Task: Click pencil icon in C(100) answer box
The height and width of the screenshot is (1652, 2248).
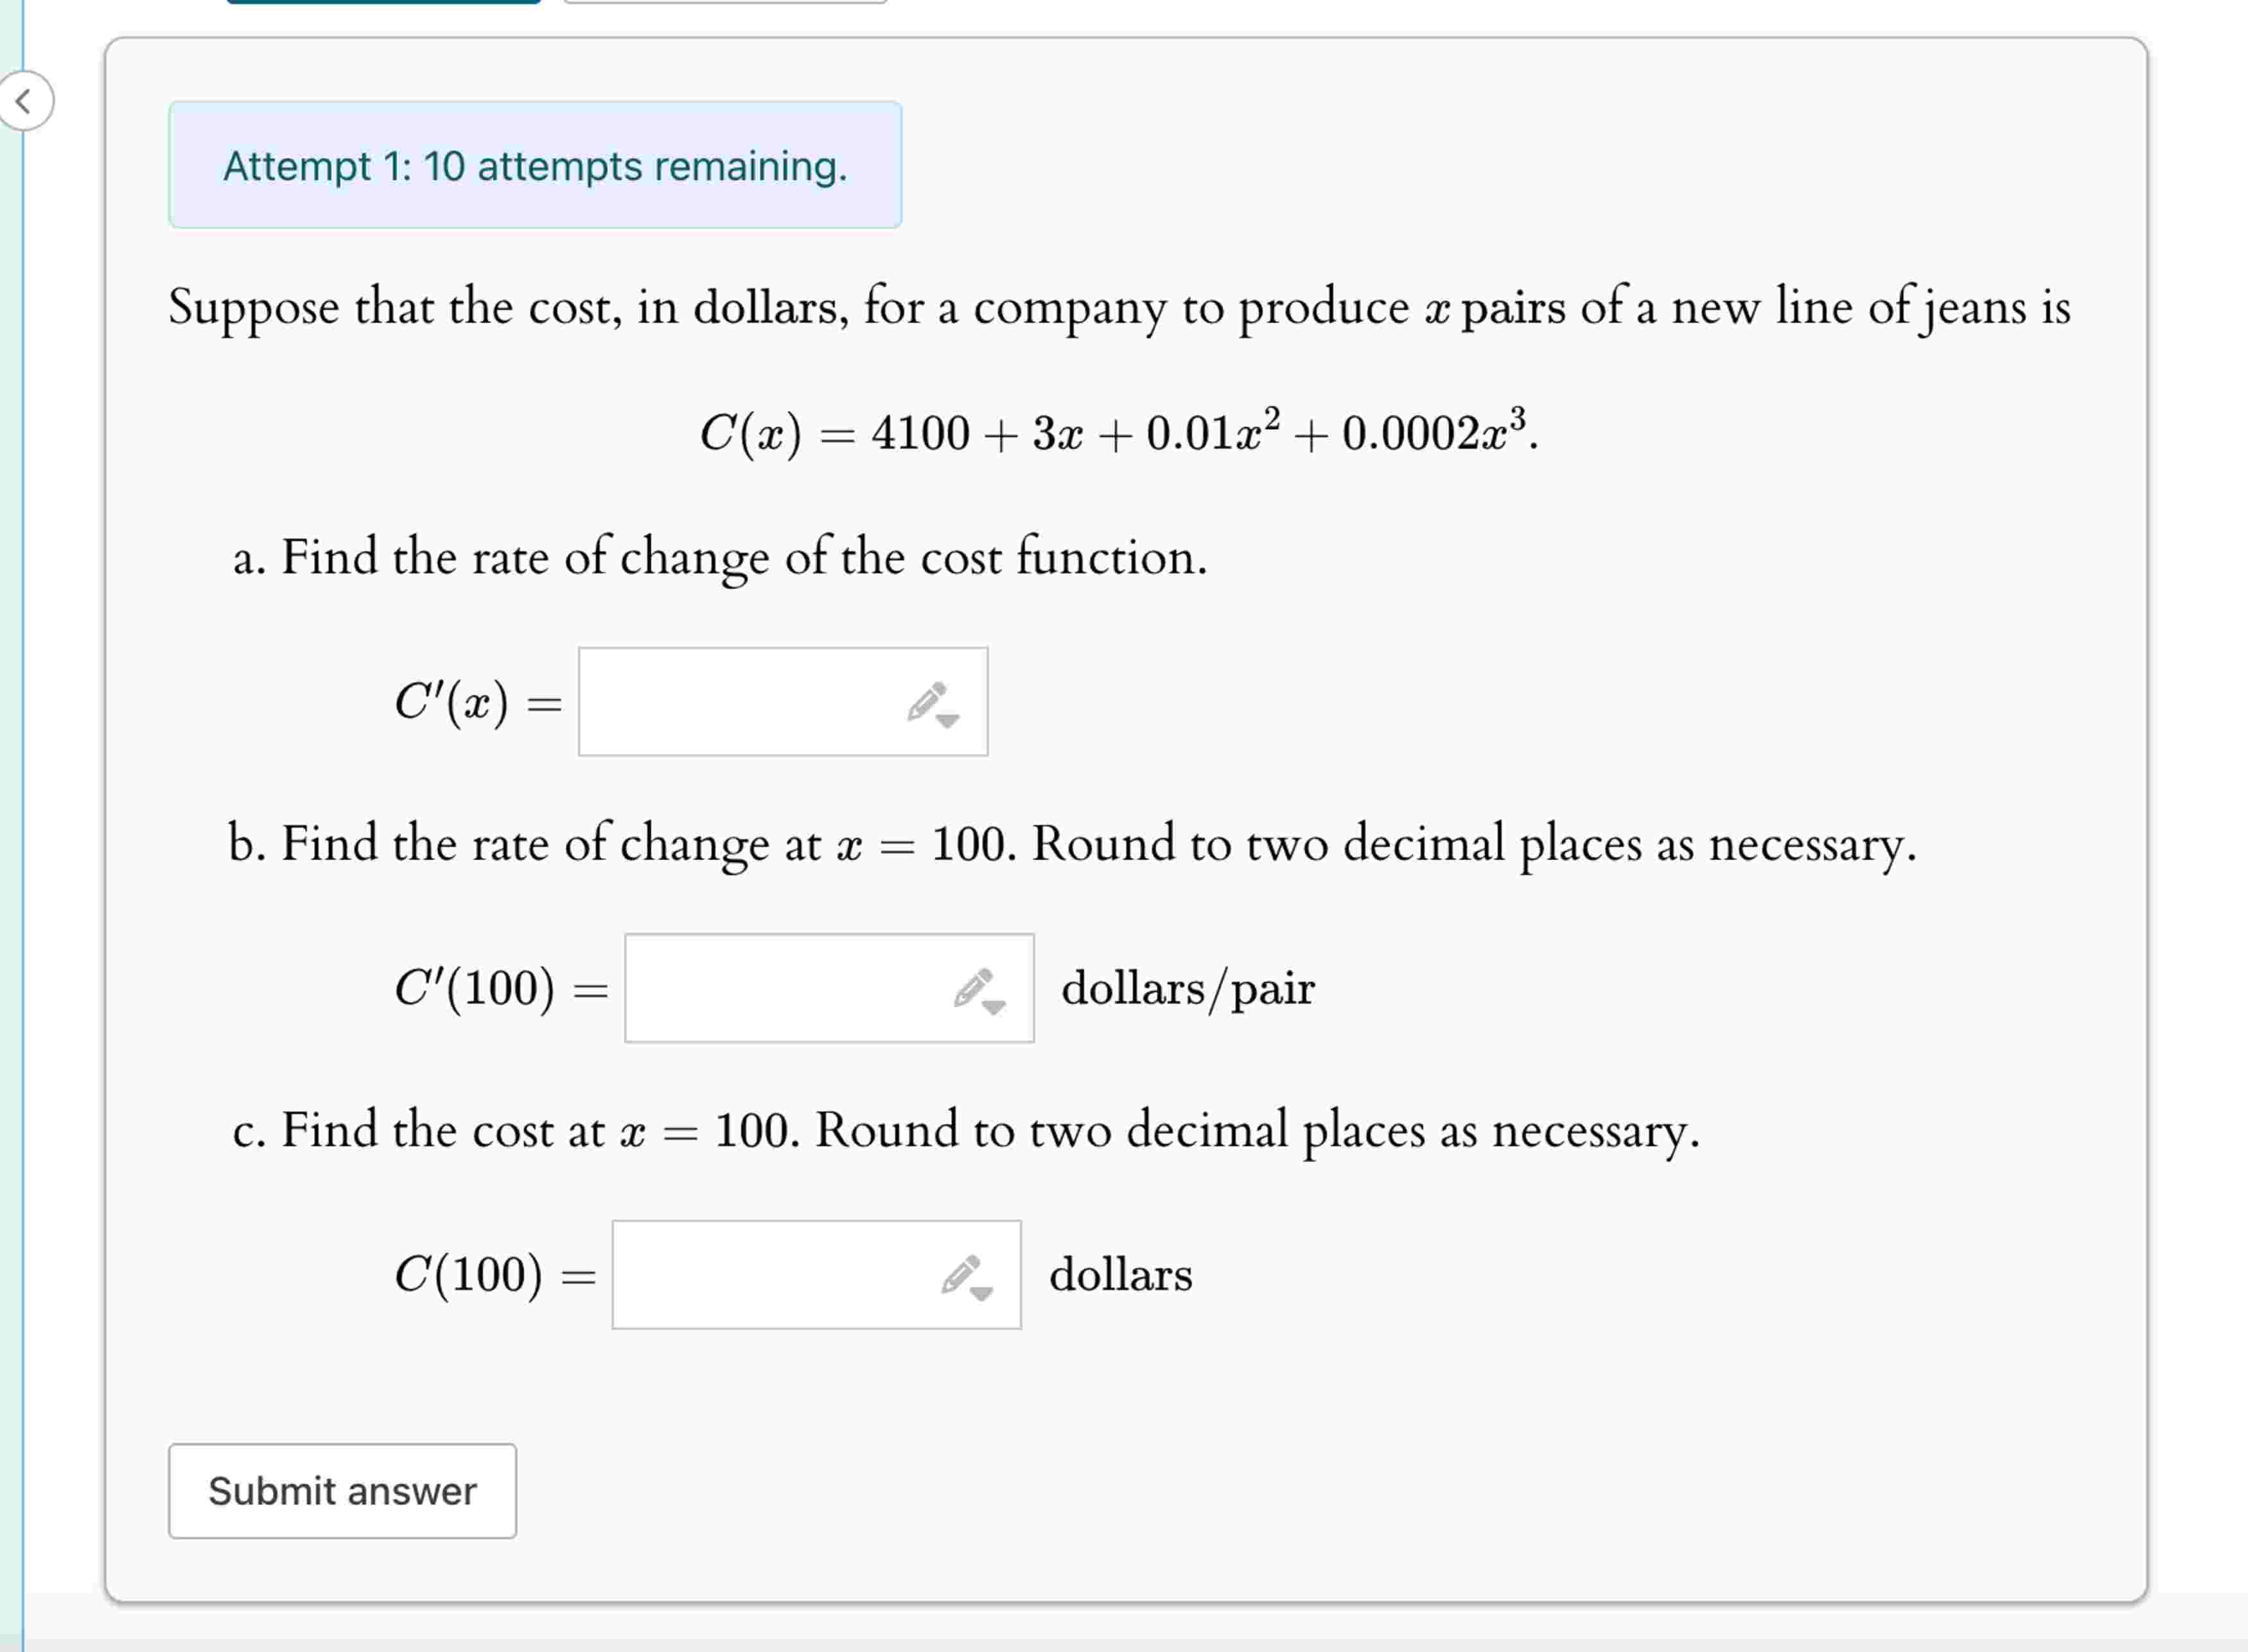Action: (960, 1273)
